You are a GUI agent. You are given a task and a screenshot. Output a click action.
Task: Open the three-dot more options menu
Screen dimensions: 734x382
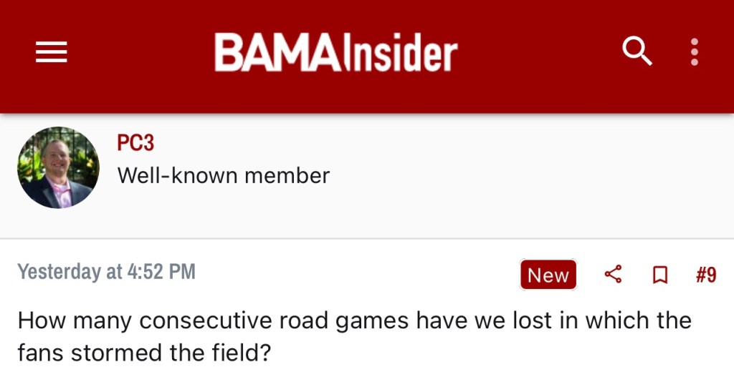[694, 52]
